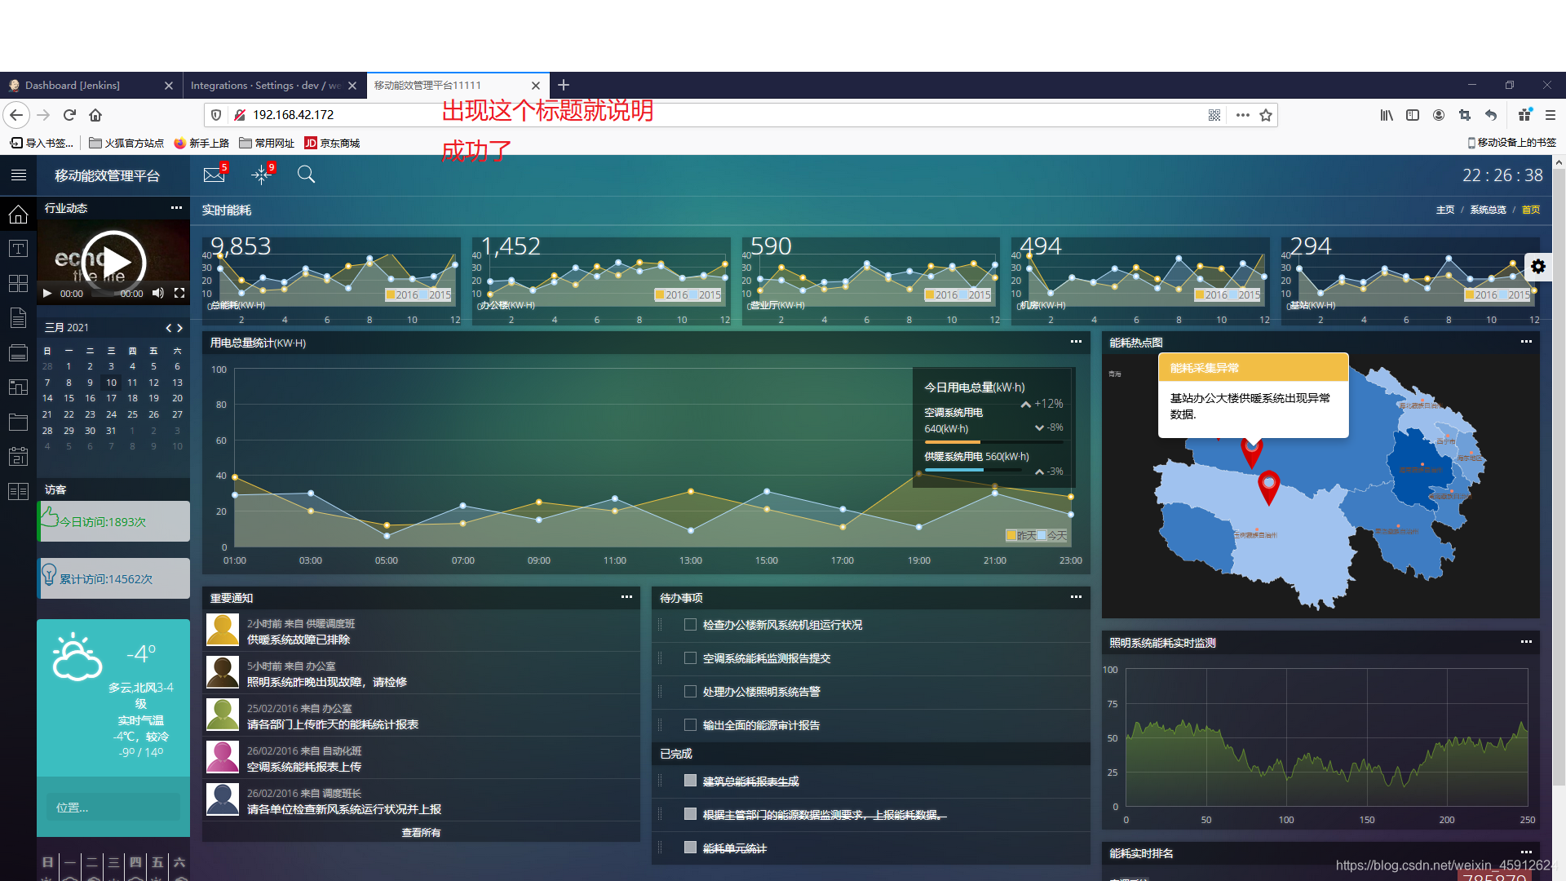Open Firefox account icon
The image size is (1566, 881).
[x=1439, y=115]
